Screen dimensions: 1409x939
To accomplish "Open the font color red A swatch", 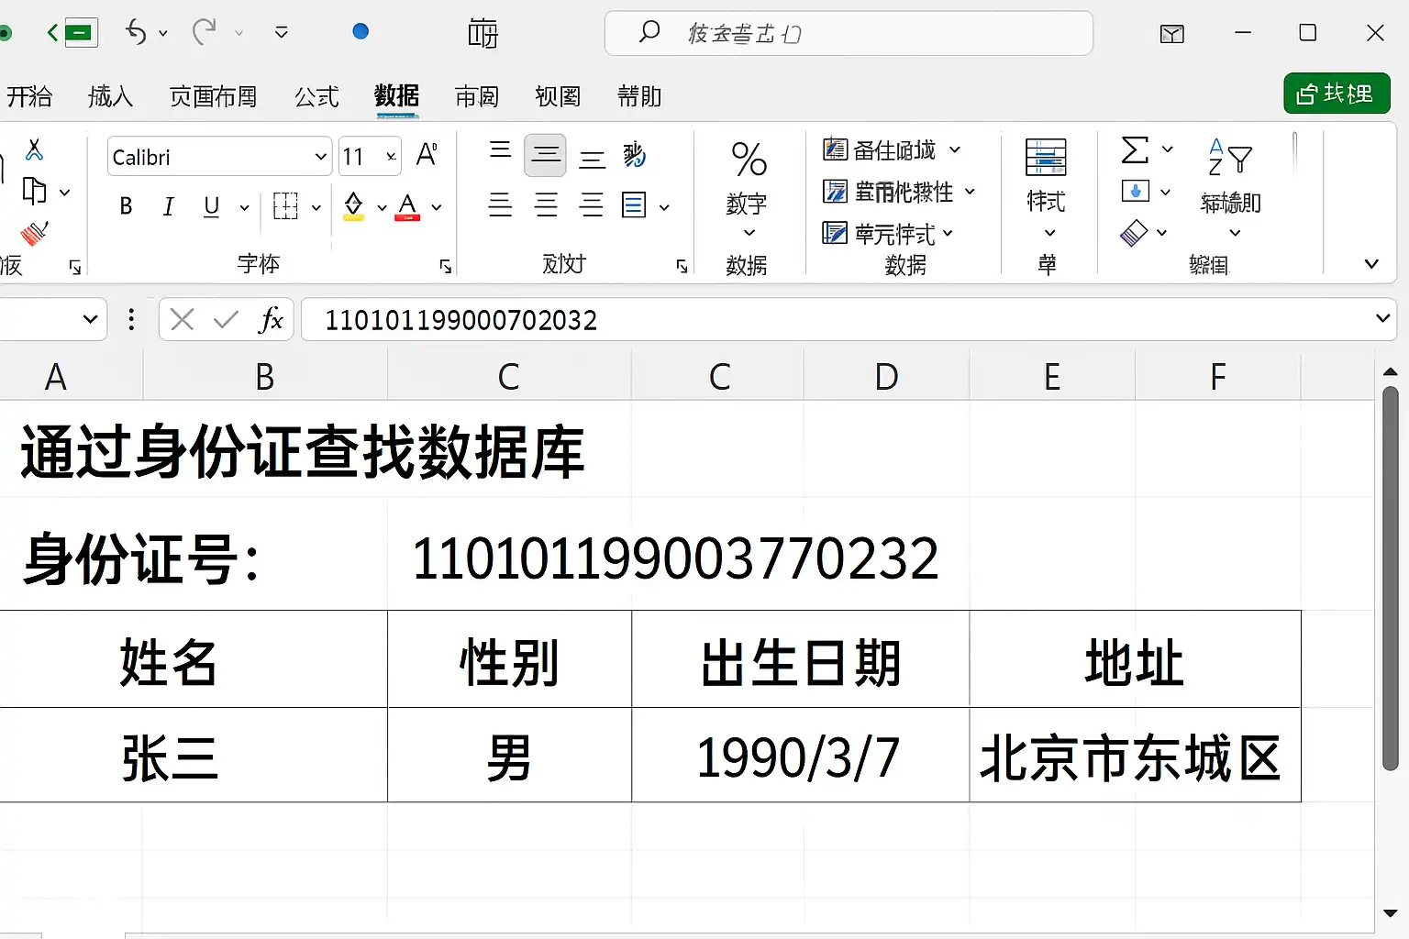I will click(407, 206).
